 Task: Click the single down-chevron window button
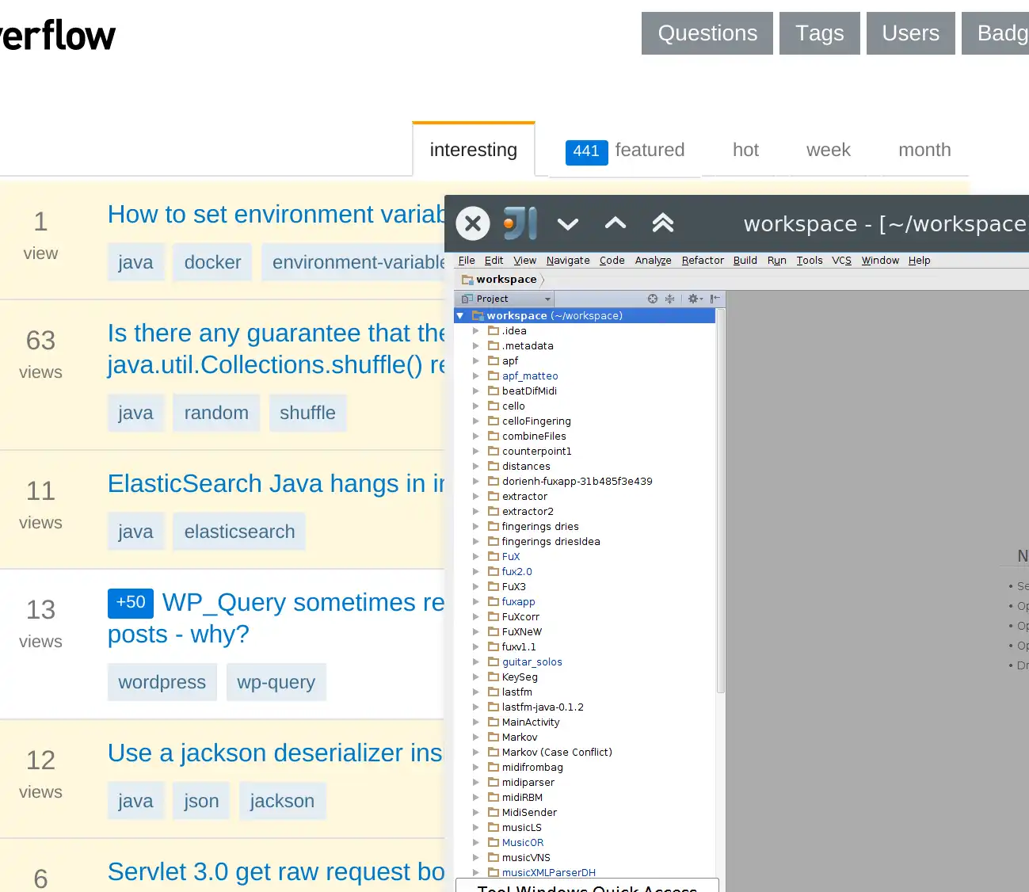(568, 223)
